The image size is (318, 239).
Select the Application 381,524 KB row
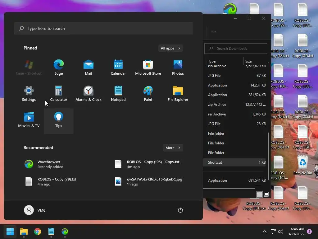tap(234, 95)
